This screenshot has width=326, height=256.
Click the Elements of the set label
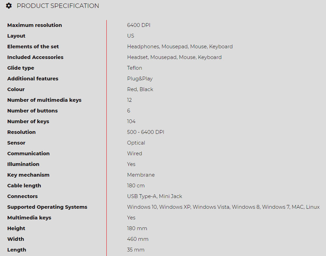[33, 47]
